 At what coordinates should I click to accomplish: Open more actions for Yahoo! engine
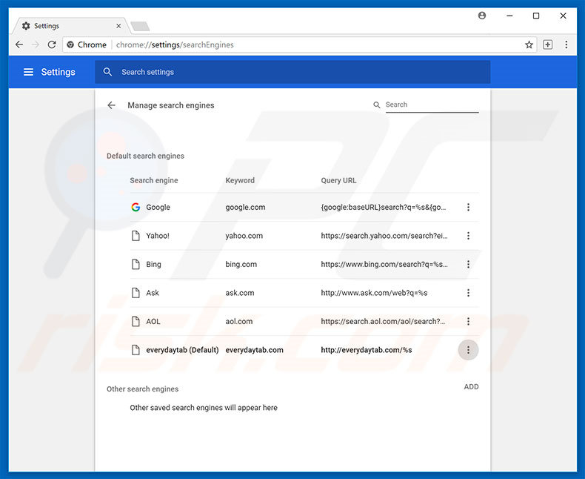point(468,236)
